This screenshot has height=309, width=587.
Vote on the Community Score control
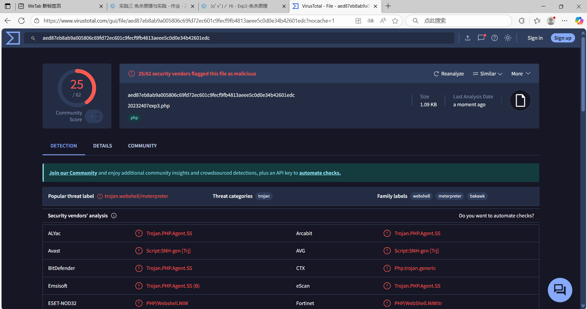[94, 116]
